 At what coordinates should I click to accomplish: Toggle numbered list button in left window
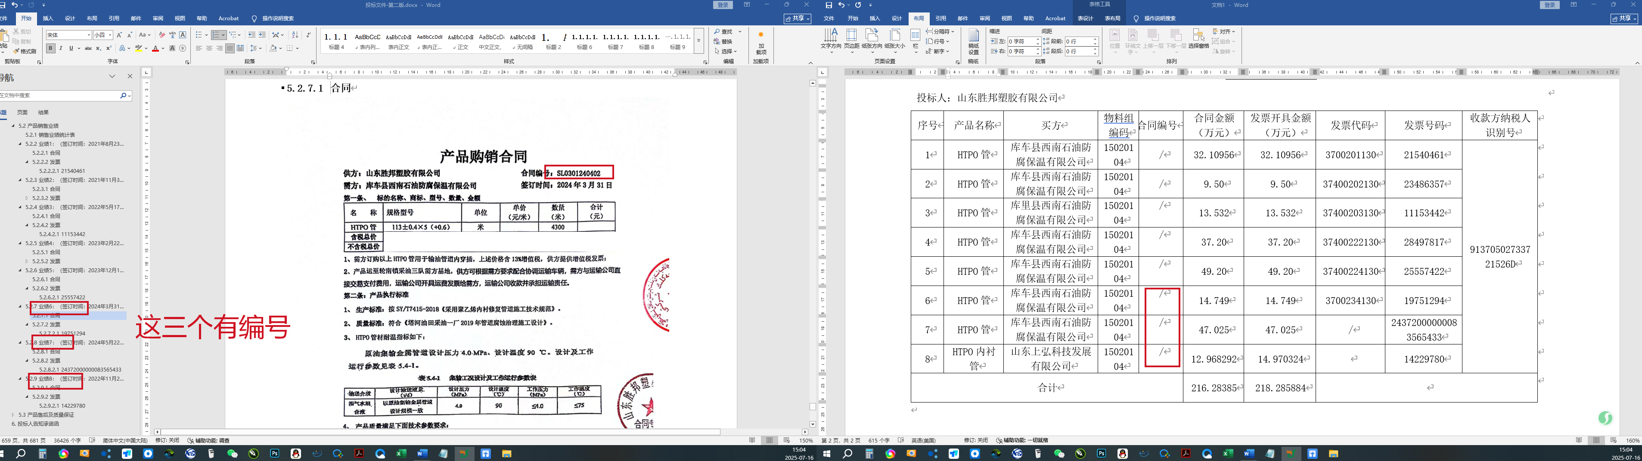pyautogui.click(x=216, y=35)
